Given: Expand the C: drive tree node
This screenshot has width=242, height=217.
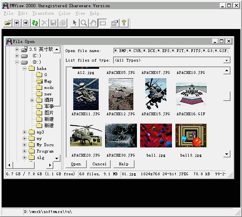Looking at the screenshot, I should click(x=17, y=56).
